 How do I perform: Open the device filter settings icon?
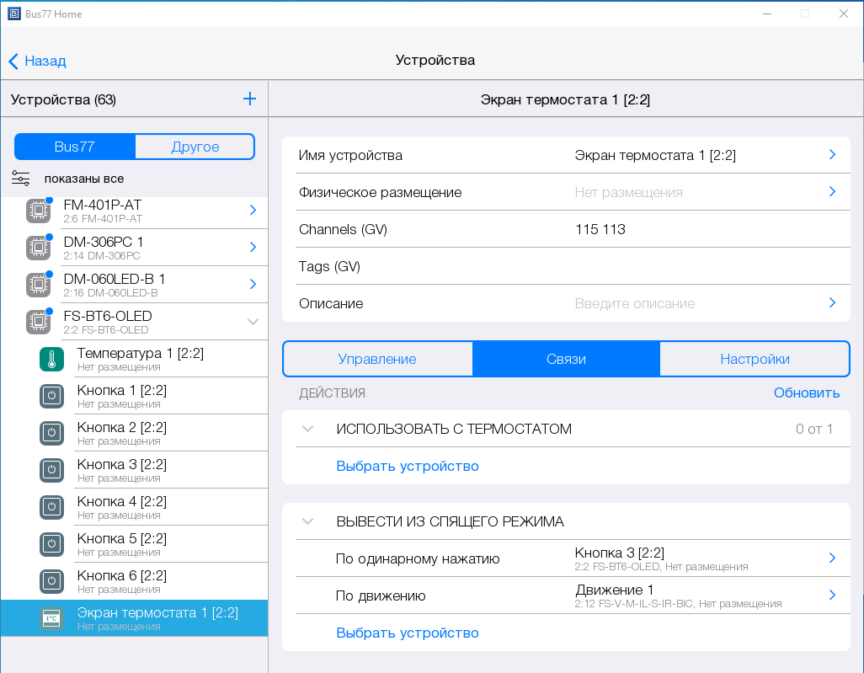pyautogui.click(x=21, y=179)
